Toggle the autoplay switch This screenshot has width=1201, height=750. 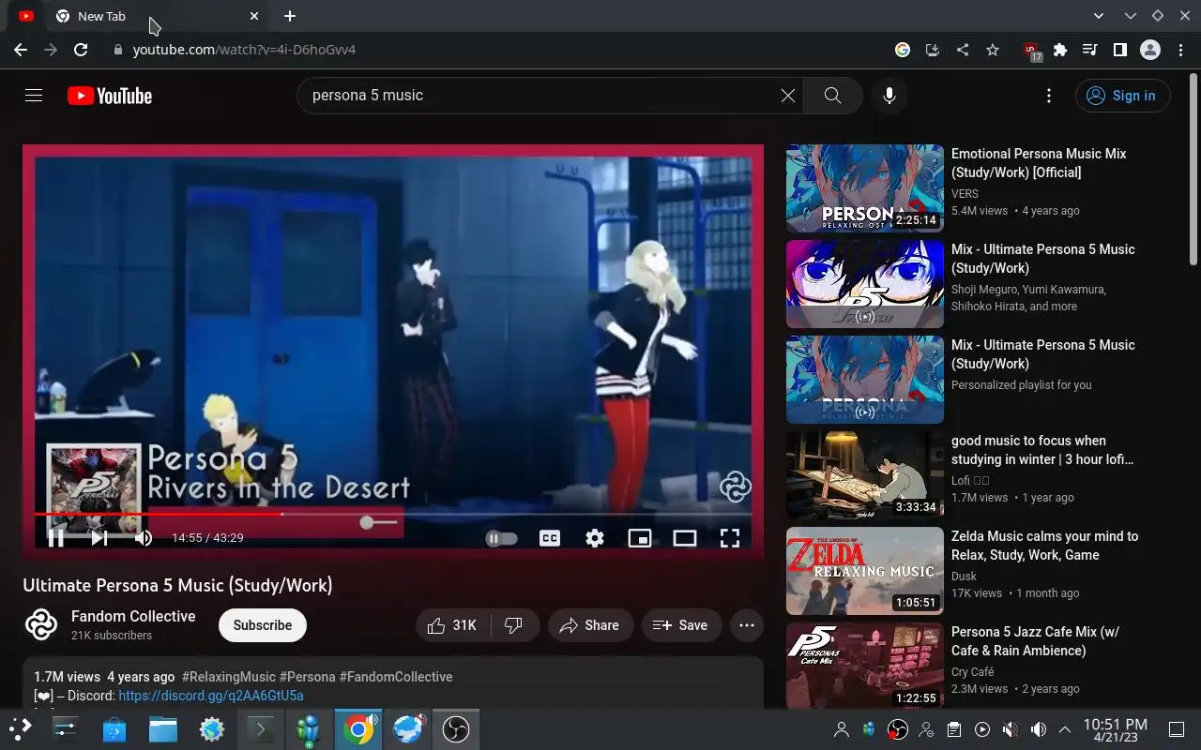click(x=502, y=538)
